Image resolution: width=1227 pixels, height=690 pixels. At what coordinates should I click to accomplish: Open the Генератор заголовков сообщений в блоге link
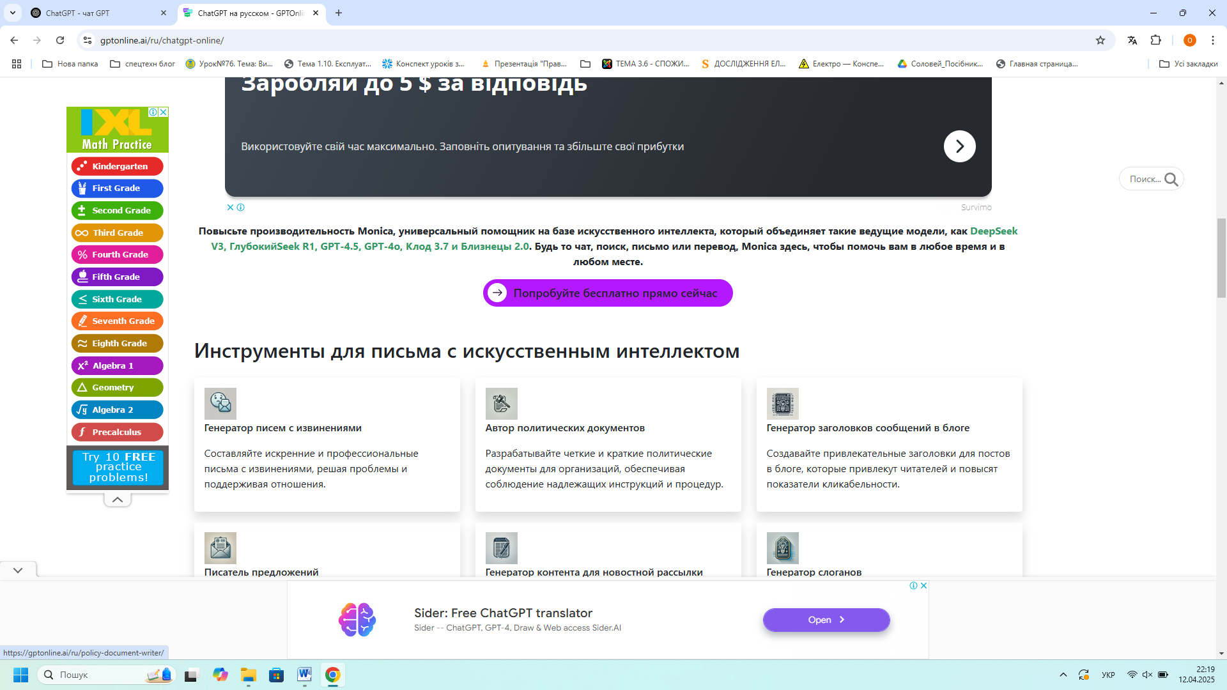click(x=868, y=428)
